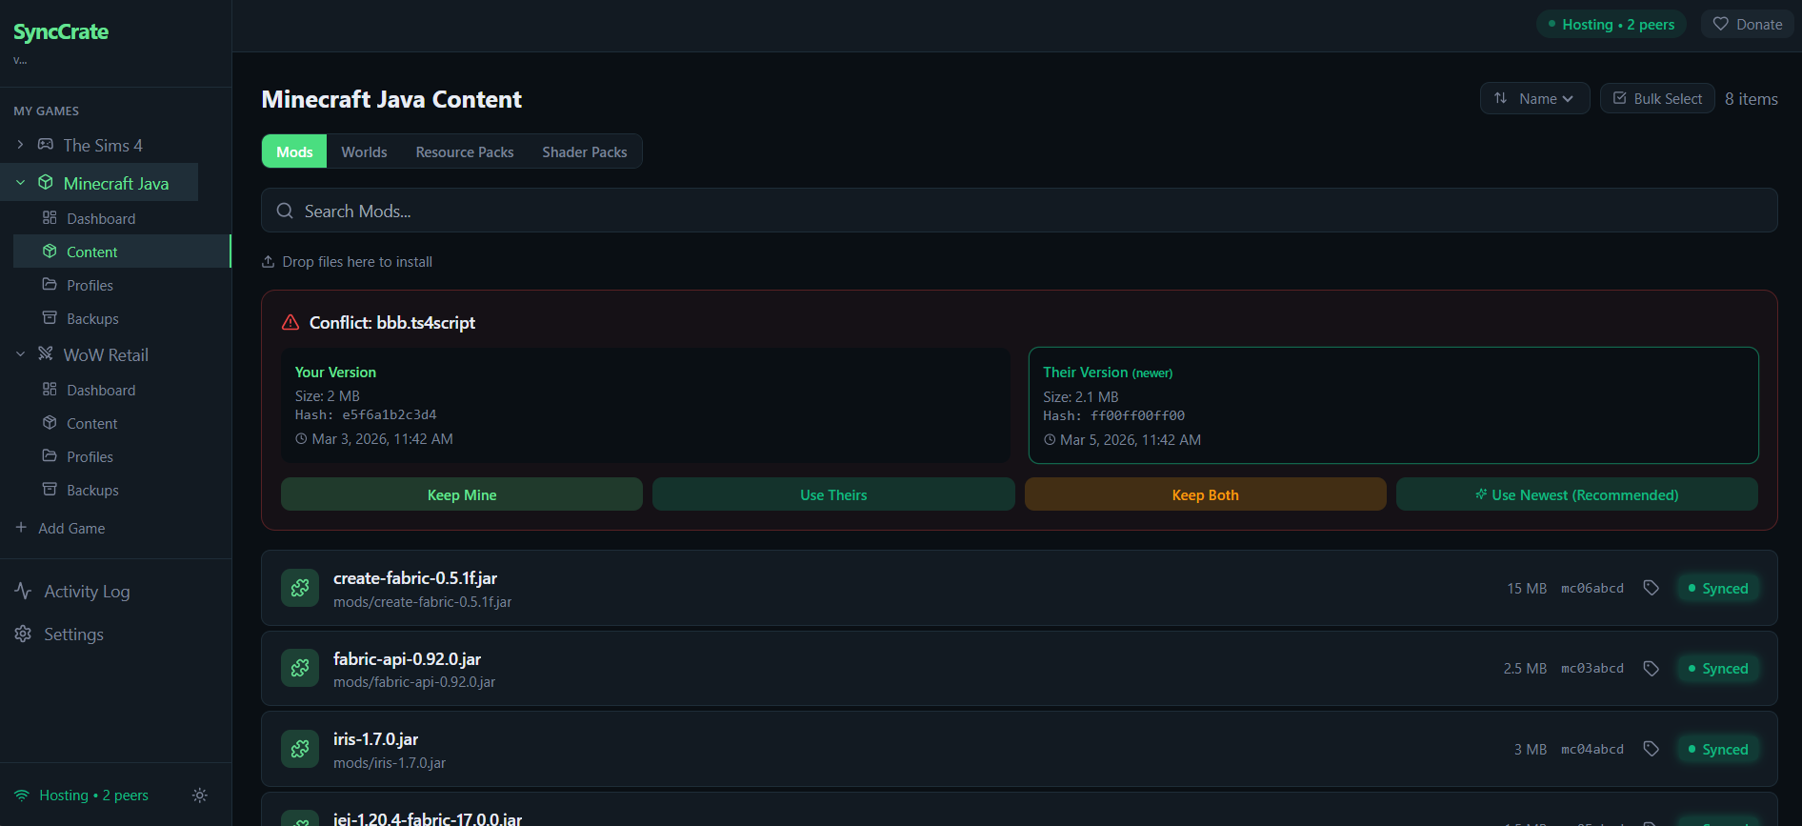This screenshot has width=1802, height=826.
Task: Click the Search Mods input field
Action: 1019,211
